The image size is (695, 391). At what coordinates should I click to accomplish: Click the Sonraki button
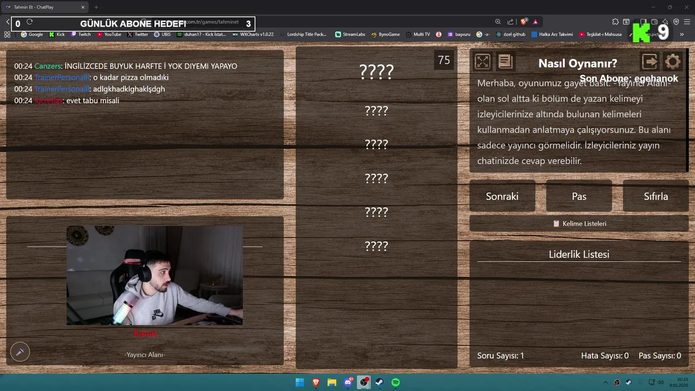[x=502, y=196]
